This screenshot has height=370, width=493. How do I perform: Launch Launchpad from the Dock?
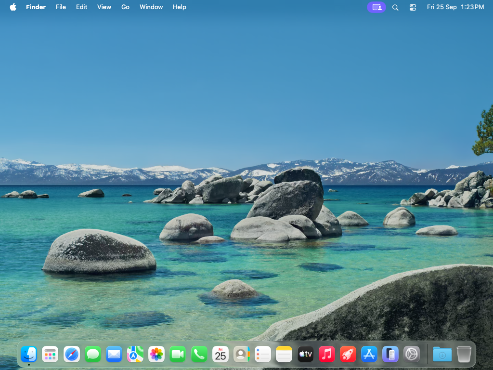click(50, 354)
